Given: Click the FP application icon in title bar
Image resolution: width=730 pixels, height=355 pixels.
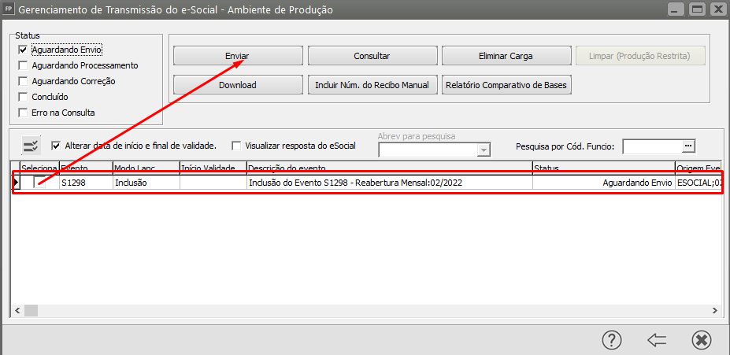Looking at the screenshot, I should (x=9, y=9).
